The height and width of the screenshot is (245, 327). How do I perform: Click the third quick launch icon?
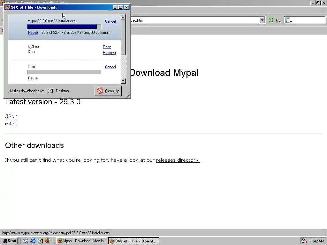40,241
